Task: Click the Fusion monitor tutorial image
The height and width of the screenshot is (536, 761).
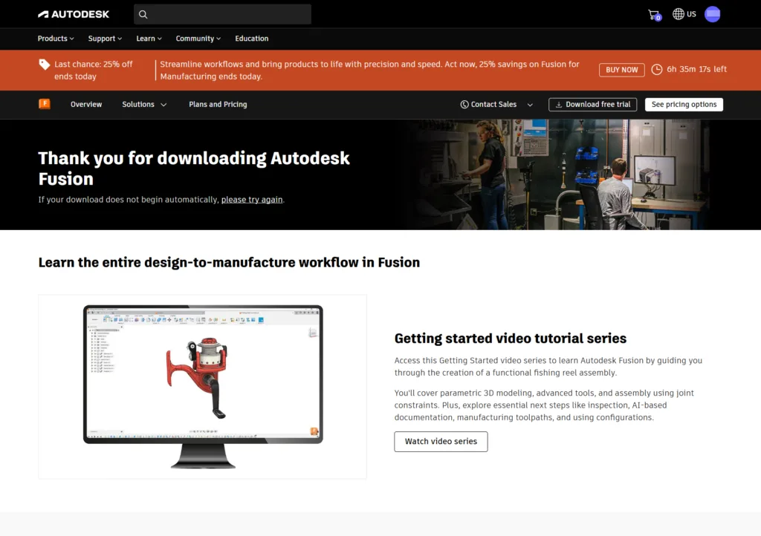Action: pos(202,387)
